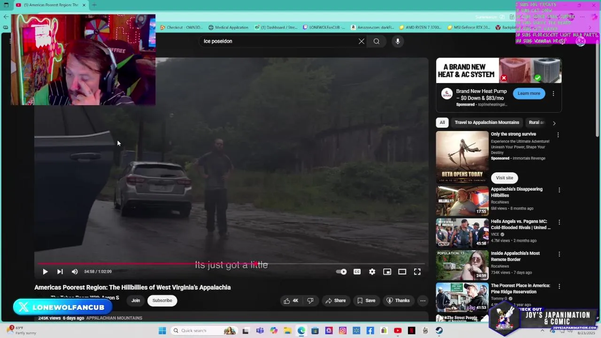The height and width of the screenshot is (338, 601).
Task: Open 'MSI GeForce RTX 20…' bookmark
Action: point(469,27)
